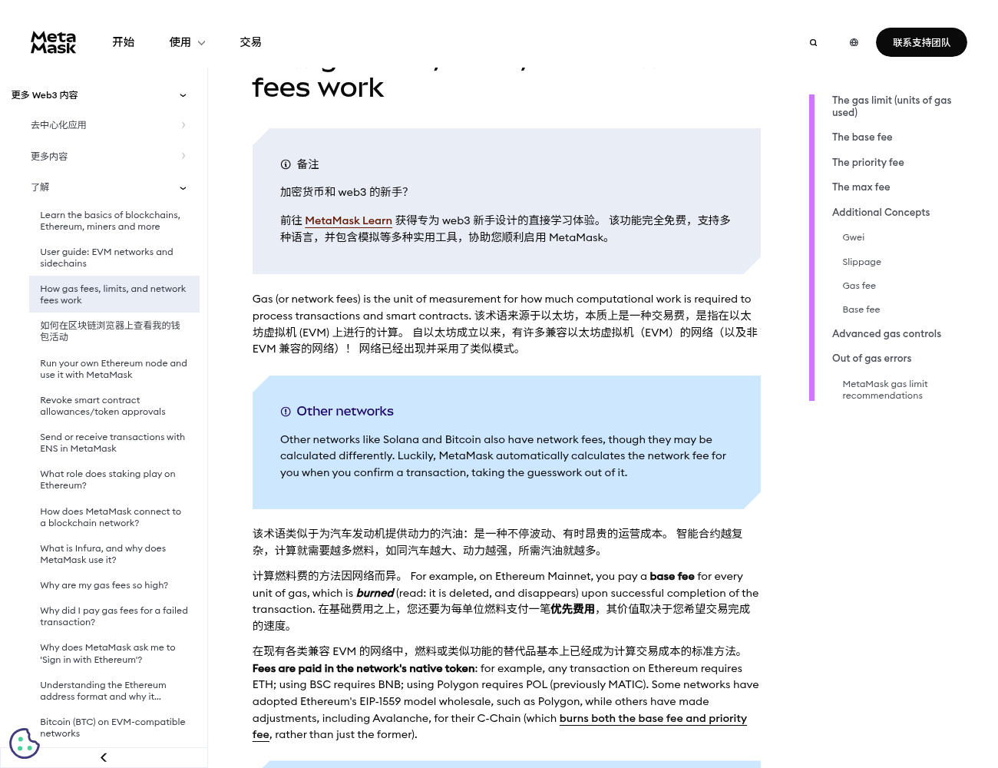The height and width of the screenshot is (768, 998).
Task: Jump to Additional Concepts section
Action: click(x=881, y=213)
